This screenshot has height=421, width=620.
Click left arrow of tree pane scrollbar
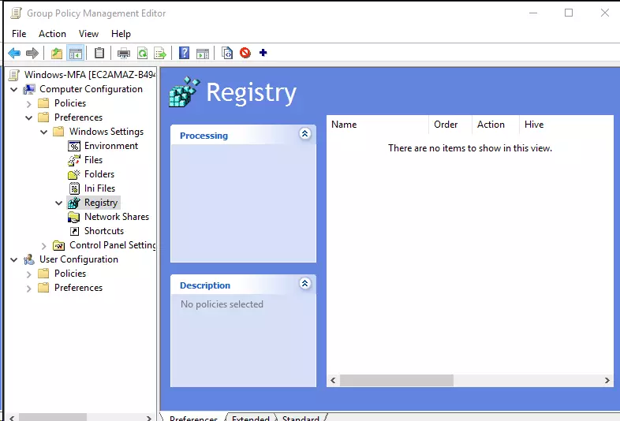point(12,418)
